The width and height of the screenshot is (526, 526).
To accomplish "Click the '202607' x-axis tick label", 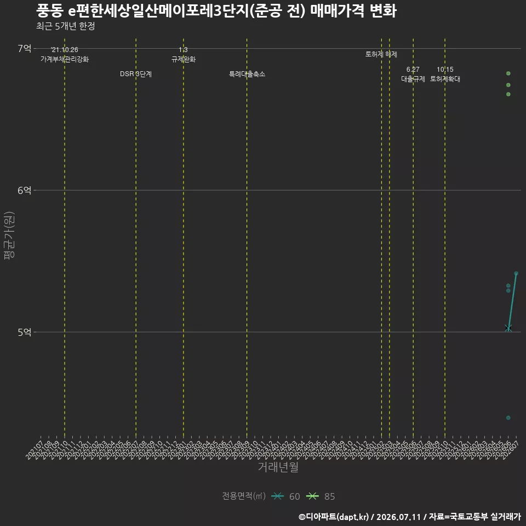I will [510, 450].
